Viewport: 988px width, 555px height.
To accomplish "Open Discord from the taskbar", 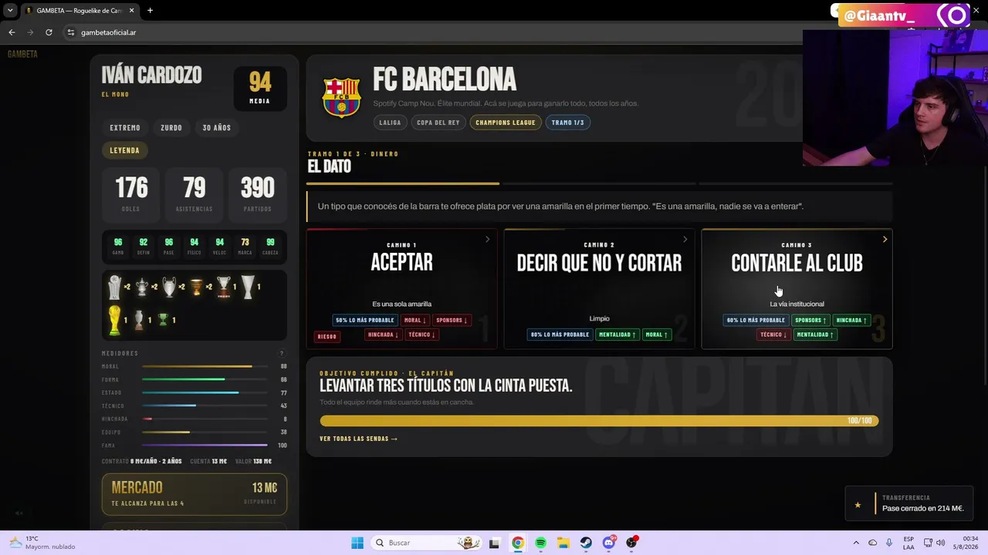I will tap(609, 543).
